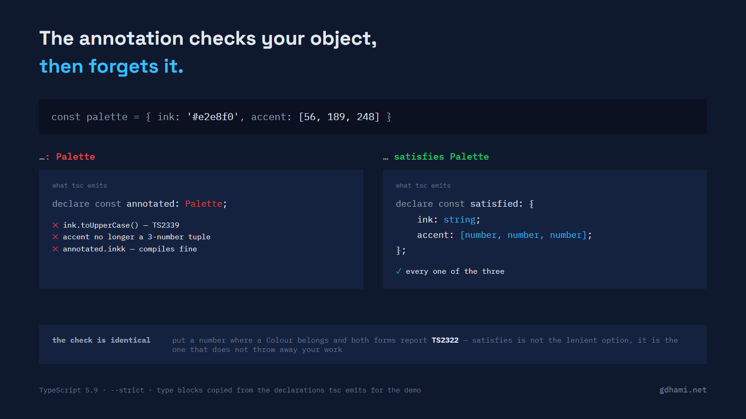This screenshot has width=746, height=419.
Task: Click the closing '};' line
Action: tap(401, 251)
